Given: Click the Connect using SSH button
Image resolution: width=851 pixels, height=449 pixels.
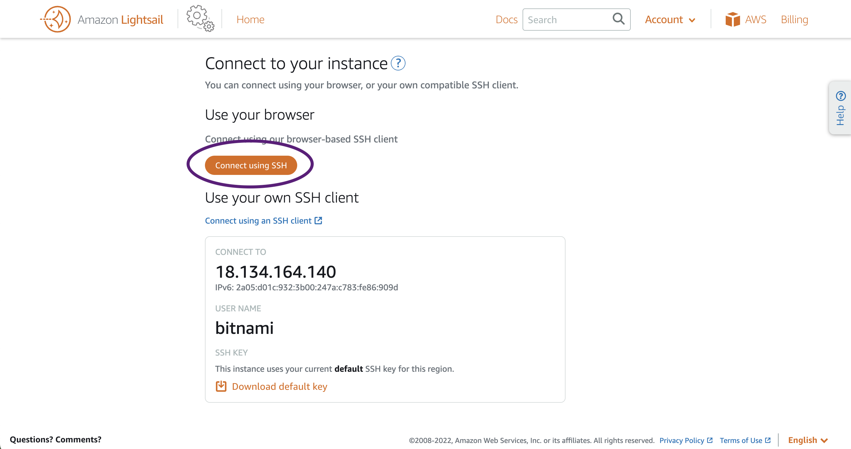Looking at the screenshot, I should [x=251, y=165].
